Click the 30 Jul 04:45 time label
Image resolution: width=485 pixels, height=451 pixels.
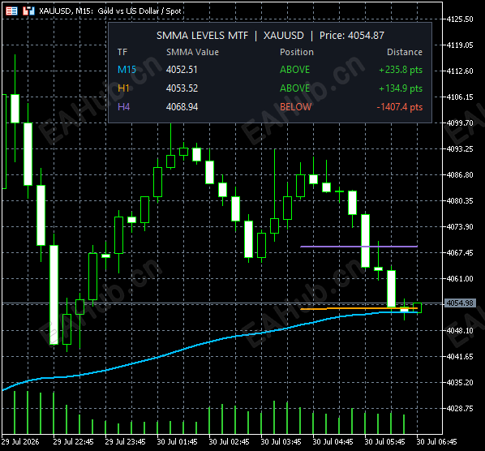click(x=333, y=442)
